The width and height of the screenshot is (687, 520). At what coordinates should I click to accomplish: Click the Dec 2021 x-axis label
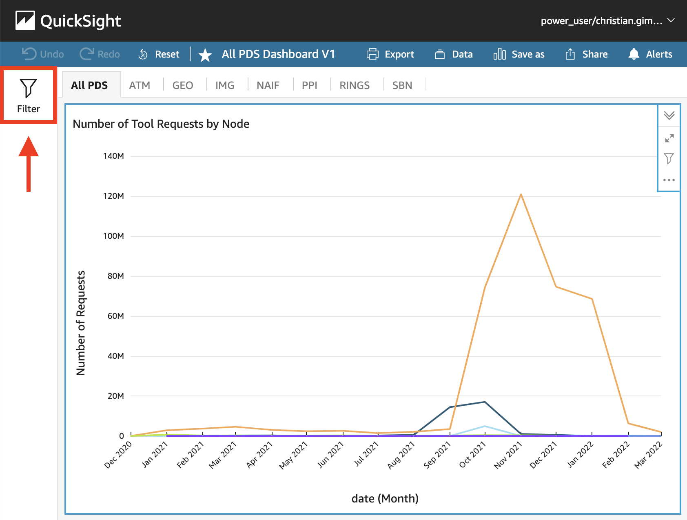click(543, 455)
